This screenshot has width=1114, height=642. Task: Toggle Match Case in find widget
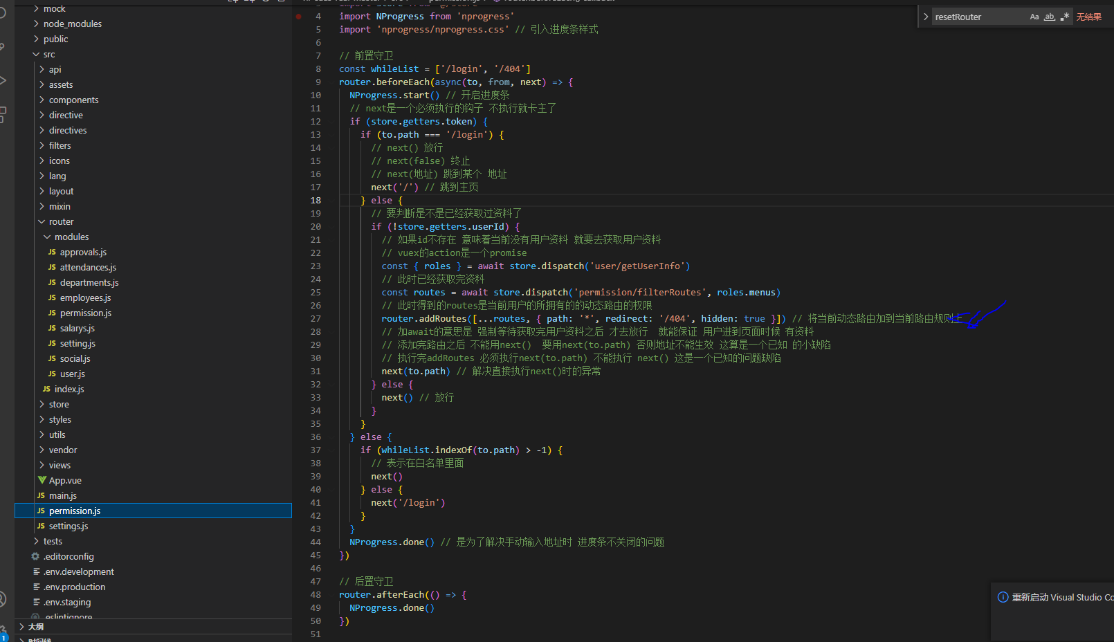(1034, 17)
